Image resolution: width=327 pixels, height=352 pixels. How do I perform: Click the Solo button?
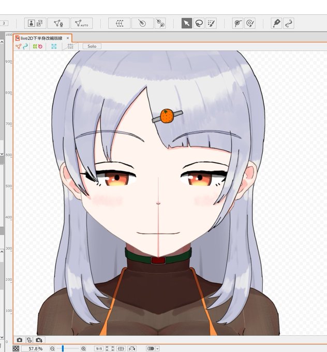[92, 46]
